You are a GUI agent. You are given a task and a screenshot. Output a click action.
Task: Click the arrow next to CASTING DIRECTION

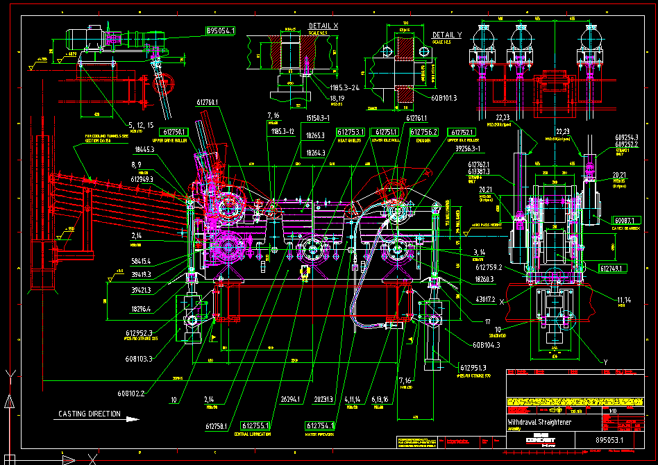point(130,418)
